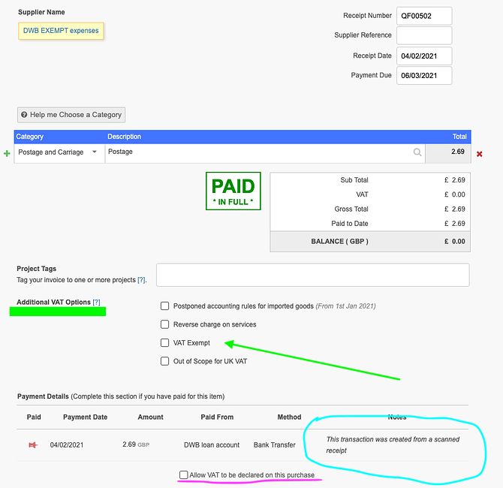This screenshot has height=488, width=503.
Task: Check the VAT Exempt option
Action: tap(164, 342)
